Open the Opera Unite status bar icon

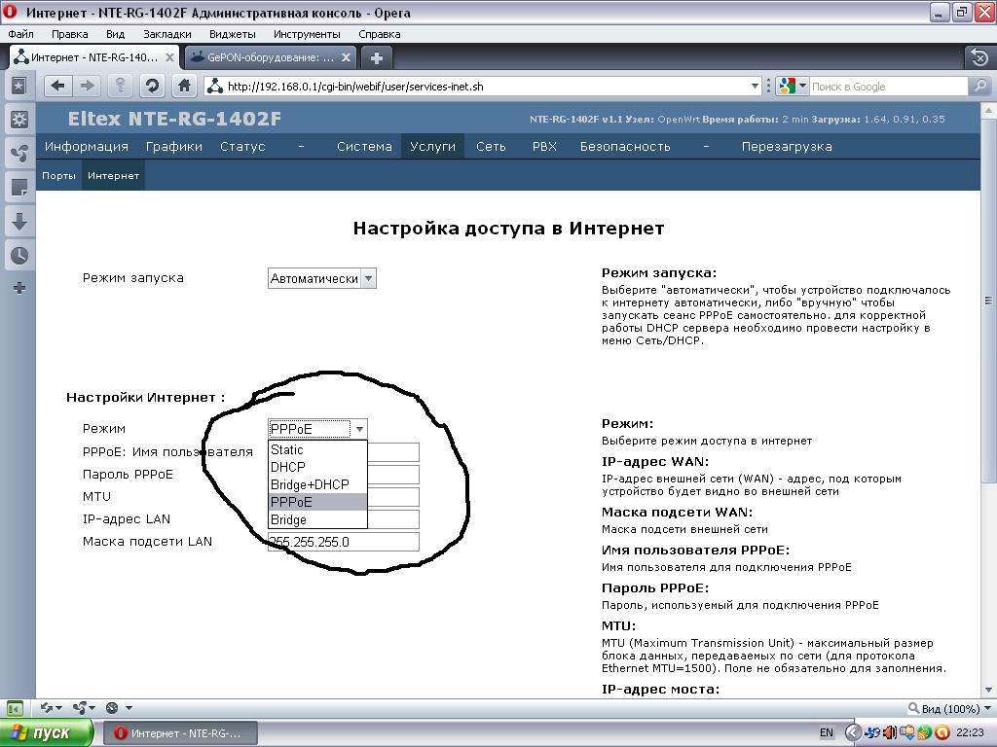coord(84,708)
